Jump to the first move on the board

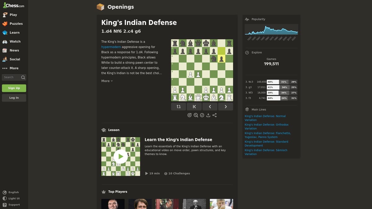194,107
